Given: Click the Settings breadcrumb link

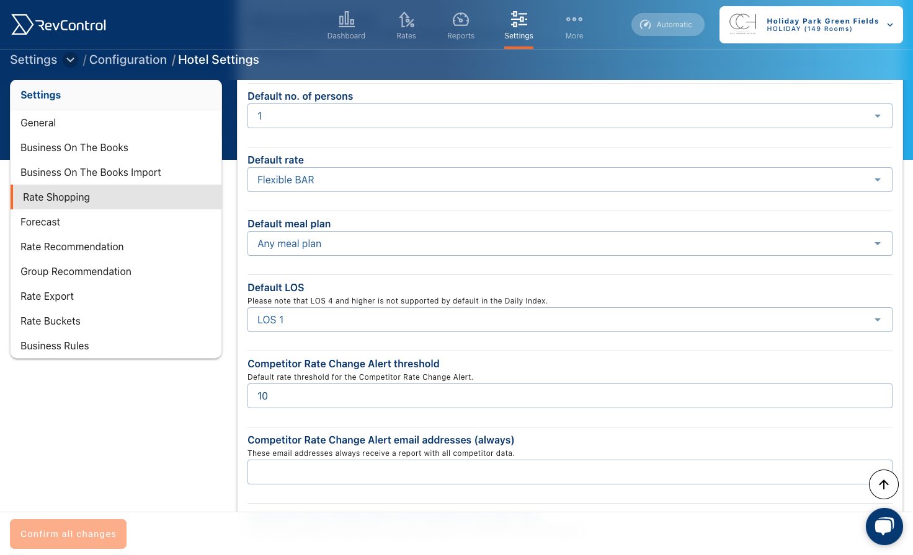Looking at the screenshot, I should (x=33, y=59).
